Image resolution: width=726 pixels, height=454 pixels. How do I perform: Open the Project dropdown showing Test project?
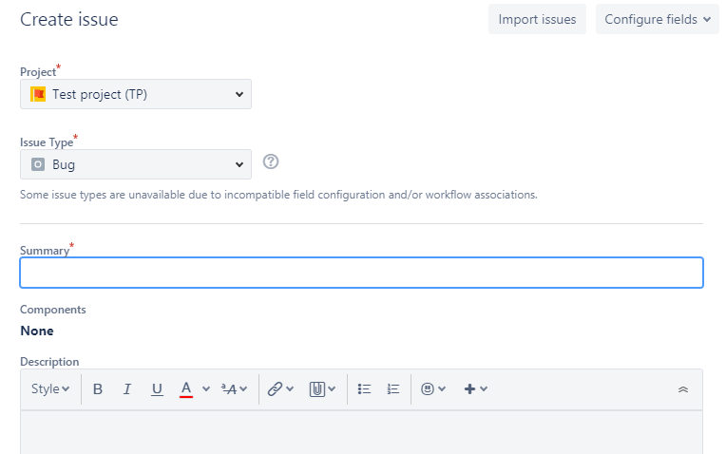tap(136, 94)
